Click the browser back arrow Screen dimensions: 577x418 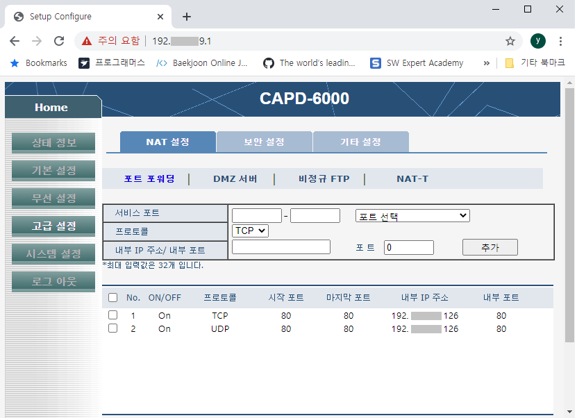pyautogui.click(x=15, y=42)
